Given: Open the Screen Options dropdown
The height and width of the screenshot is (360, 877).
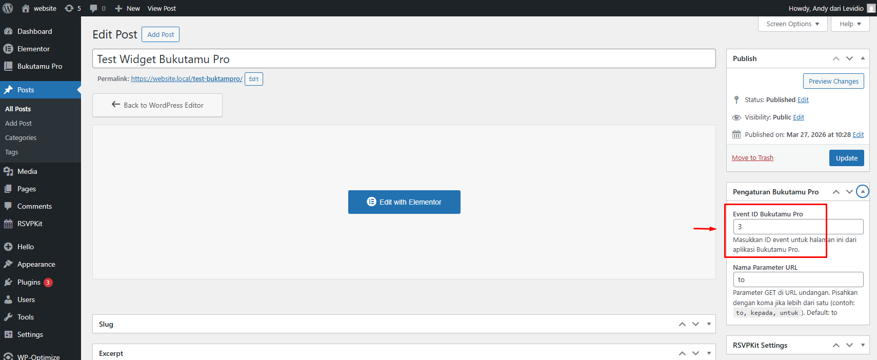Looking at the screenshot, I should (793, 24).
